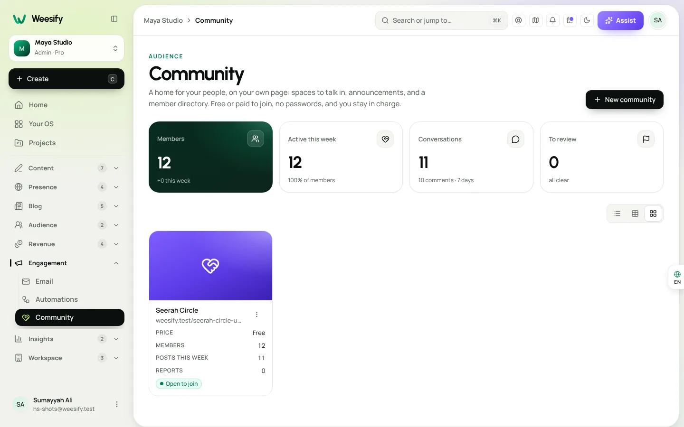Open Seerah Circle card options menu
The height and width of the screenshot is (427, 684).
point(256,315)
